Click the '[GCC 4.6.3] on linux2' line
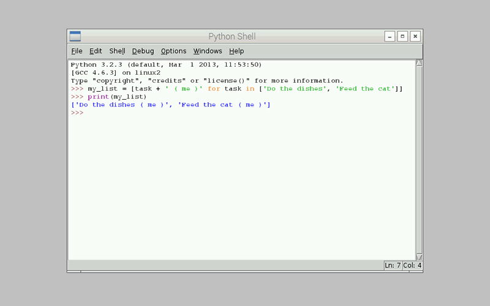This screenshot has height=306, width=490. 116,73
